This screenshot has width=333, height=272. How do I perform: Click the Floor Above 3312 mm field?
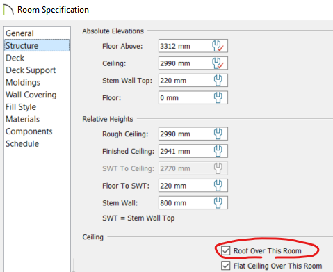point(193,46)
